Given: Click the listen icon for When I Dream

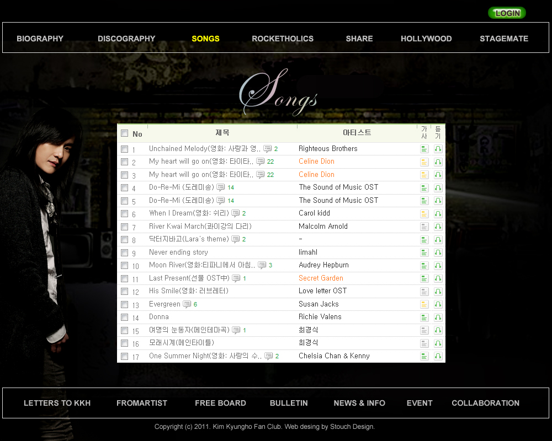Looking at the screenshot, I should 438,214.
